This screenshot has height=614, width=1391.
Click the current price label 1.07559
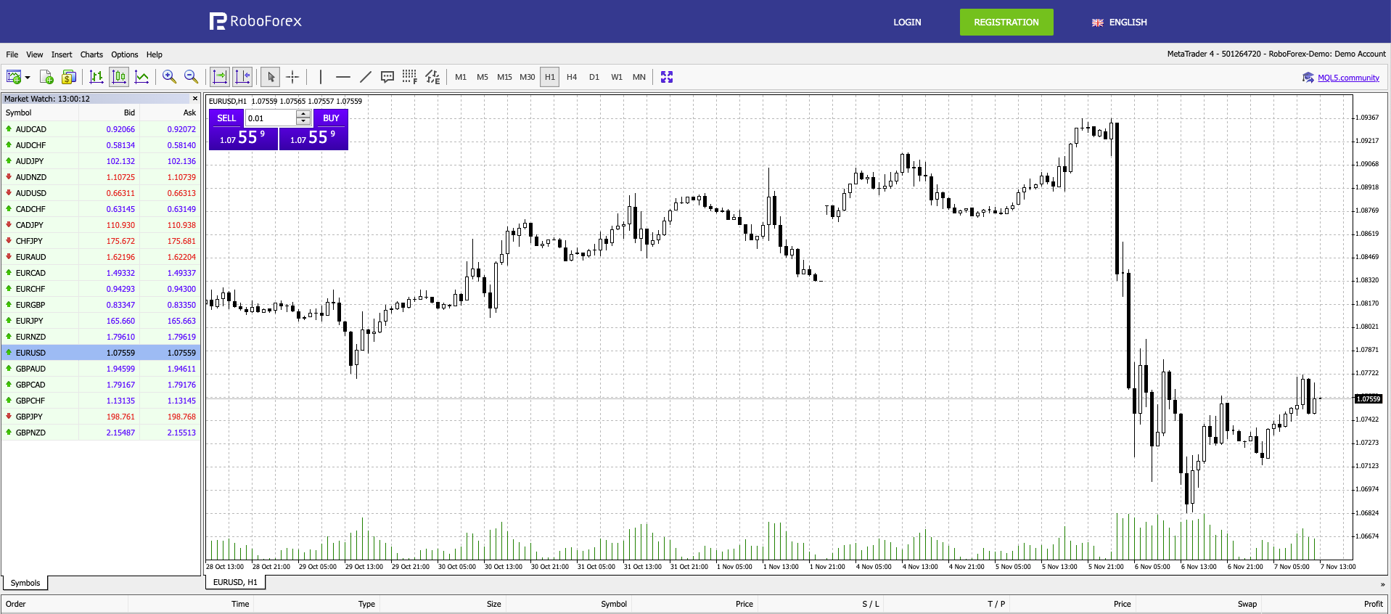coord(1369,399)
